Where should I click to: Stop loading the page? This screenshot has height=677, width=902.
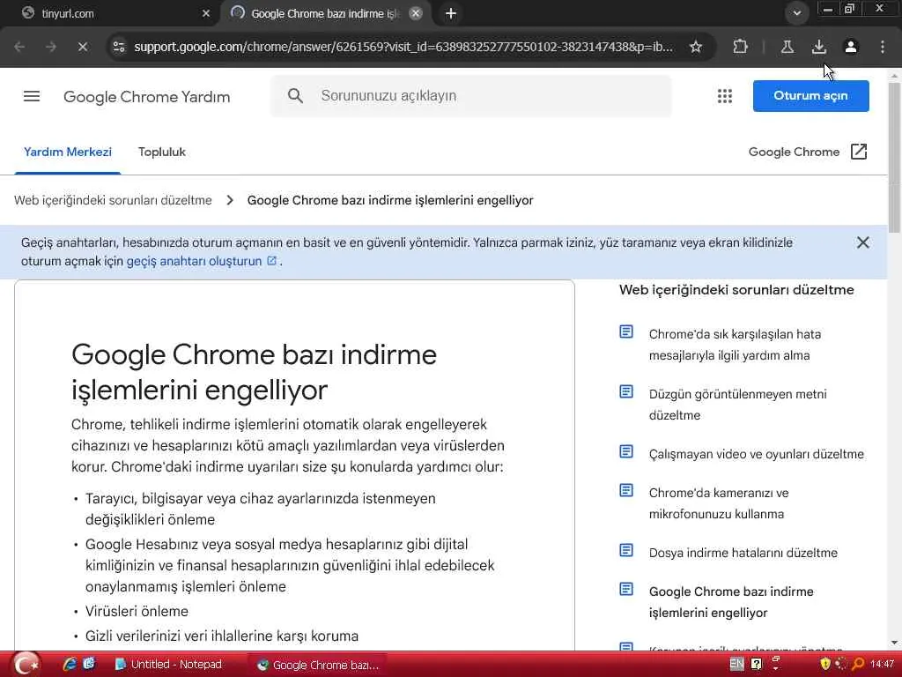click(x=82, y=47)
